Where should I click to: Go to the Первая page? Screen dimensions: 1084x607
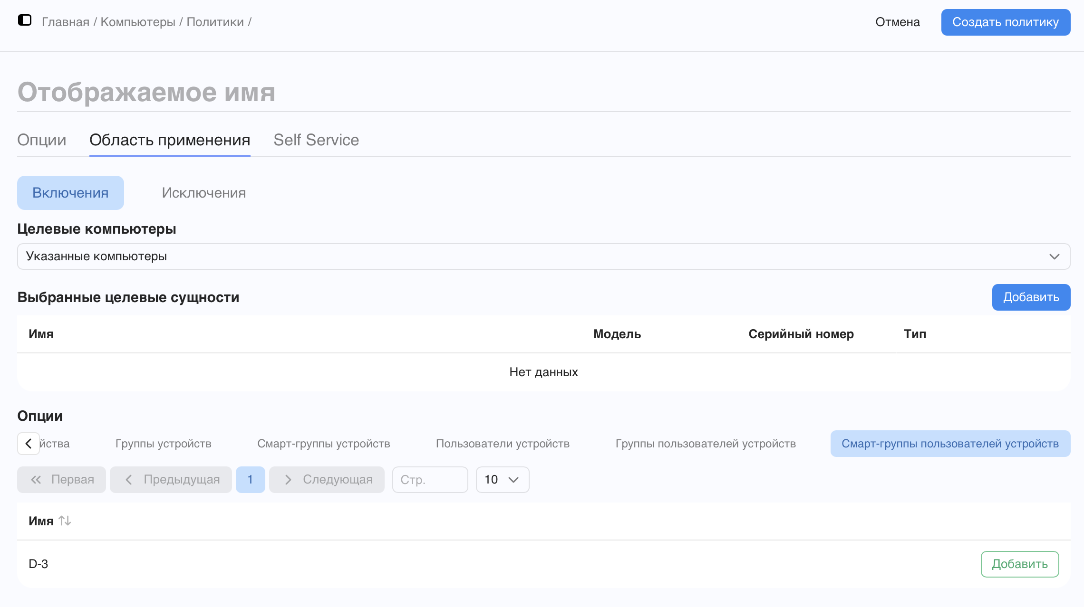pos(62,480)
